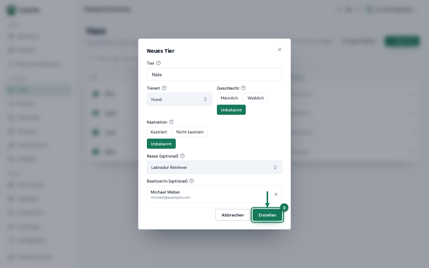The height and width of the screenshot is (268, 429).
Task: Click the help icon next to Tier
Action: [158, 63]
